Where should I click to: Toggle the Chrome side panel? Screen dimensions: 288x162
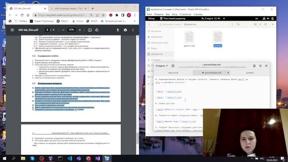tap(123, 15)
